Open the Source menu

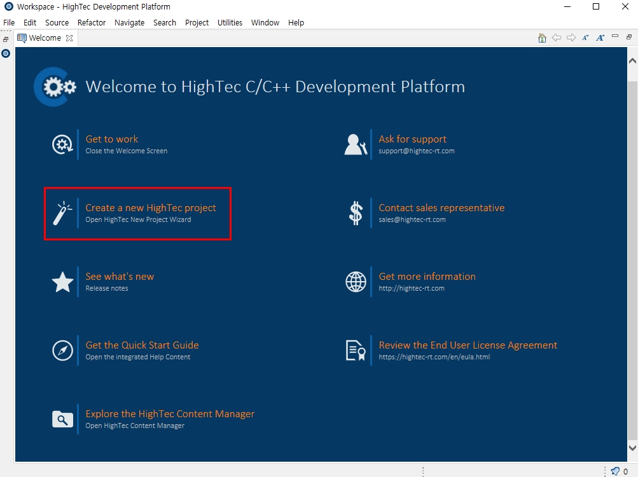pos(57,22)
